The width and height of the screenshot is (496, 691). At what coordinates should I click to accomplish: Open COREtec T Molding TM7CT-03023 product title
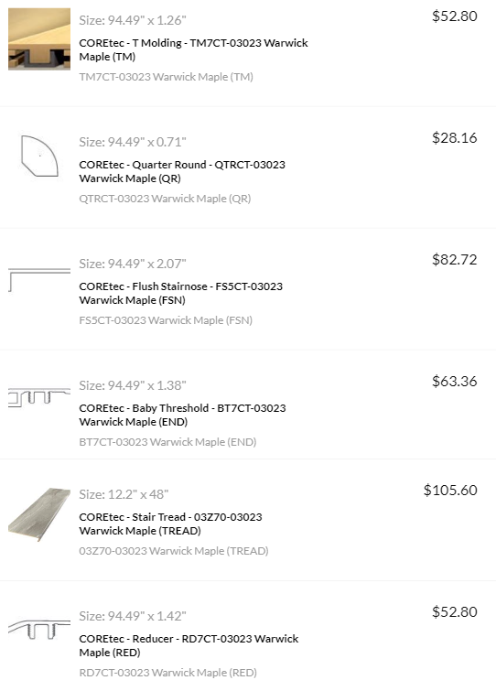click(193, 49)
